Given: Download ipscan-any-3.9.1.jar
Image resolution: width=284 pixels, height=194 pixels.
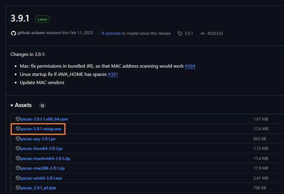Looking at the screenshot, I should (x=38, y=139).
